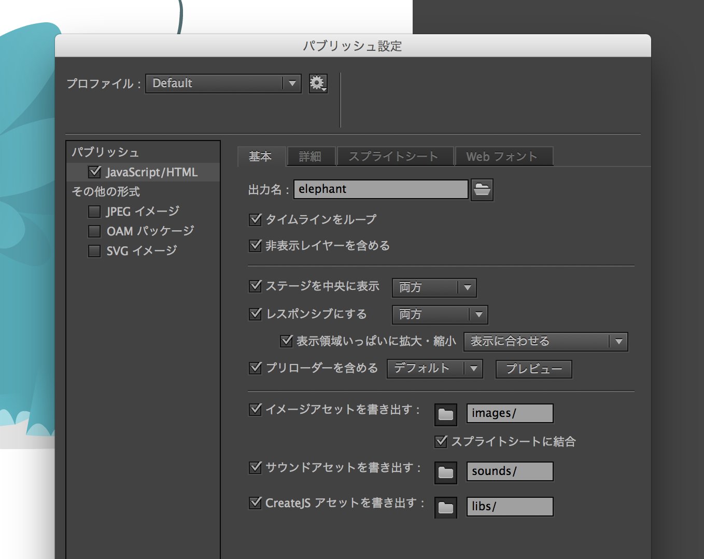
Task: Click the プレビュー button
Action: [x=534, y=369]
